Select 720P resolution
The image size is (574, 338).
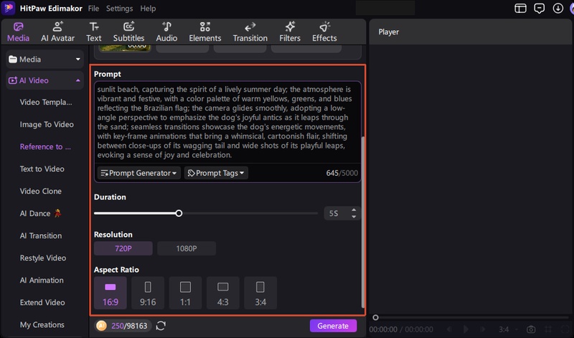(123, 248)
